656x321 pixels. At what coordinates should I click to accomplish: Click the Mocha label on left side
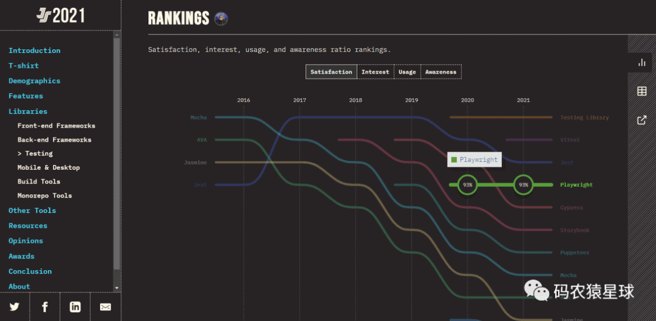[x=199, y=118]
